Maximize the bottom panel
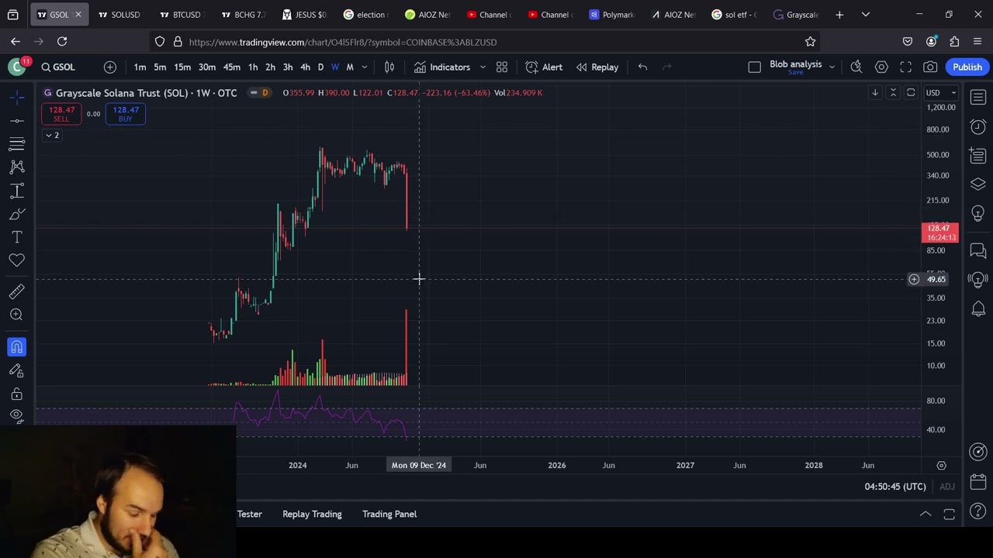This screenshot has width=993, height=558. (949, 514)
